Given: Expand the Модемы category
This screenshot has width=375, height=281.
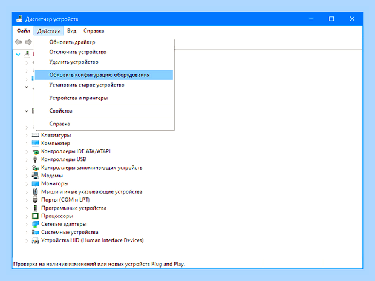Looking at the screenshot, I should pyautogui.click(x=27, y=176).
